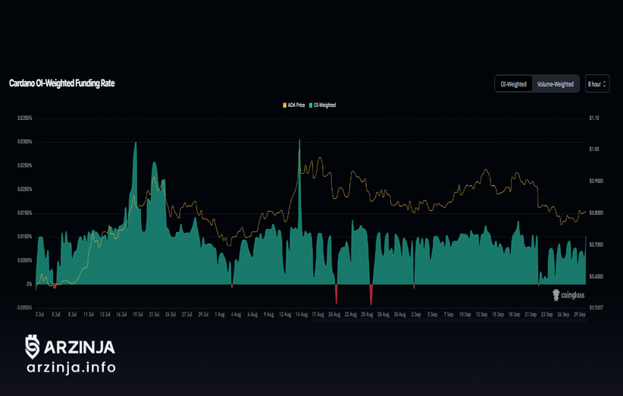Click the funding spike near 14 Aug
Screen dimensions: 623x396
[x=299, y=144]
